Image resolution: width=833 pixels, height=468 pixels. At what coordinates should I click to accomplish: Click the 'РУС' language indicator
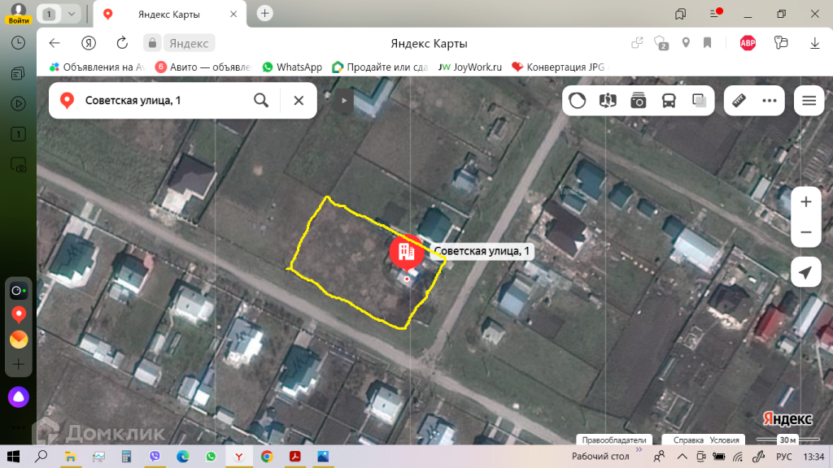click(x=784, y=457)
